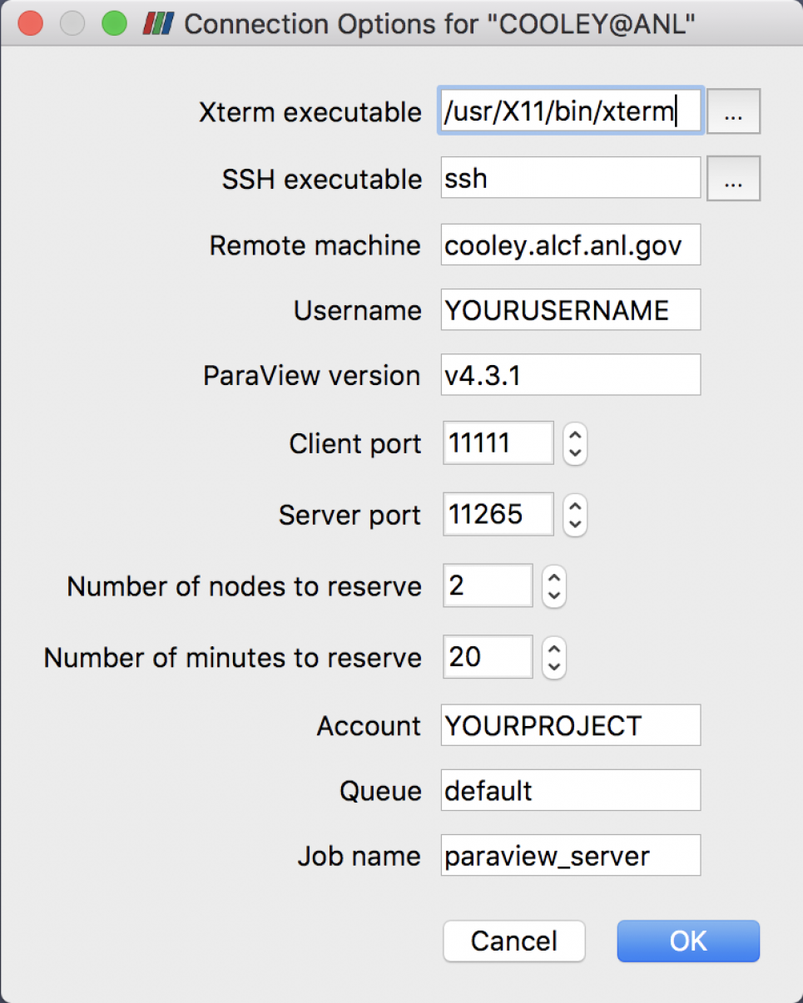This screenshot has height=1003, width=803.
Task: Decrease the Server port value
Action: [575, 524]
